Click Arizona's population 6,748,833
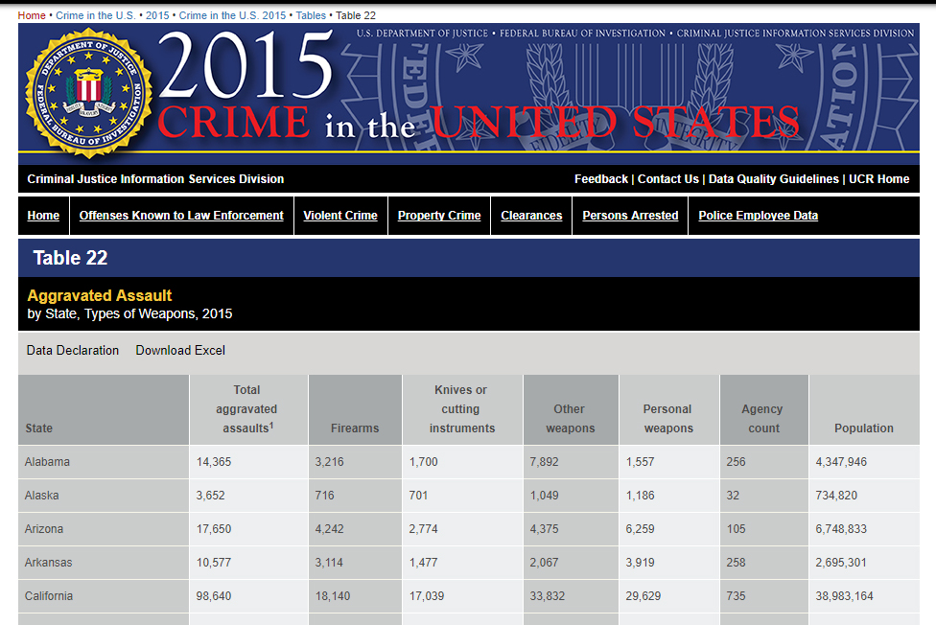The height and width of the screenshot is (625, 936). click(x=841, y=529)
